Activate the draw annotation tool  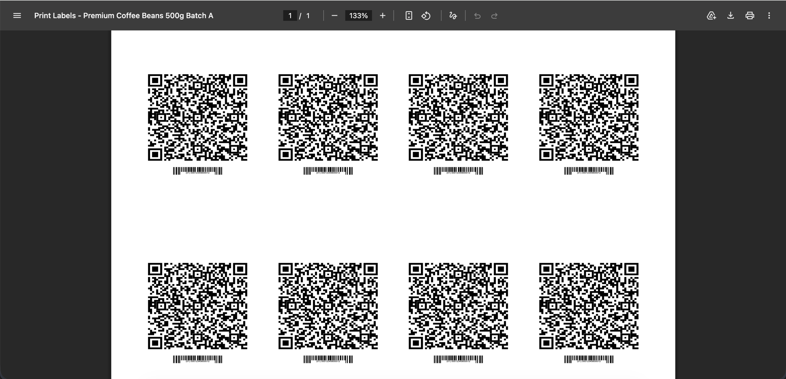coord(453,16)
